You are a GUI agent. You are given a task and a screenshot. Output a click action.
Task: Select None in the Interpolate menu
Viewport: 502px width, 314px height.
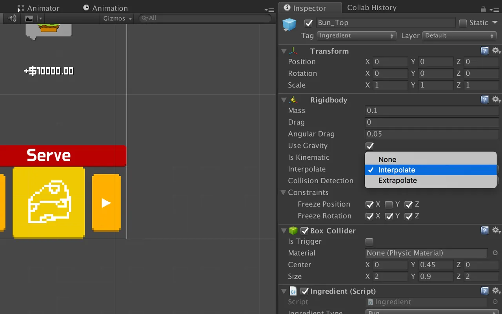pos(431,159)
